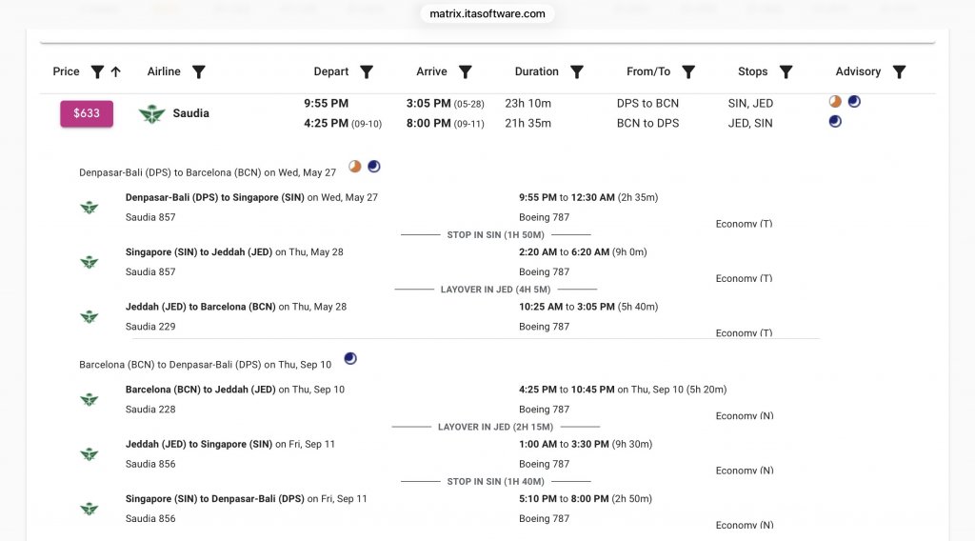Click the Duration filter funnel icon
The height and width of the screenshot is (541, 975).
[577, 71]
